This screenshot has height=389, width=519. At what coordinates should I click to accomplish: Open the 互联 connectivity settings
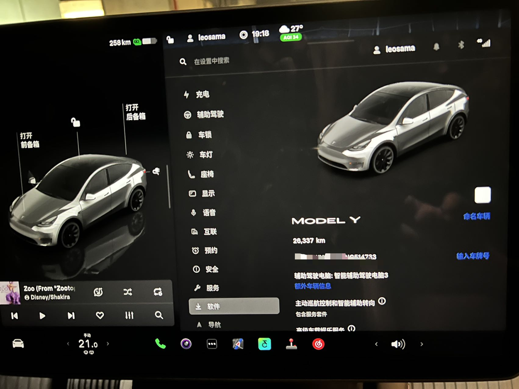204,231
